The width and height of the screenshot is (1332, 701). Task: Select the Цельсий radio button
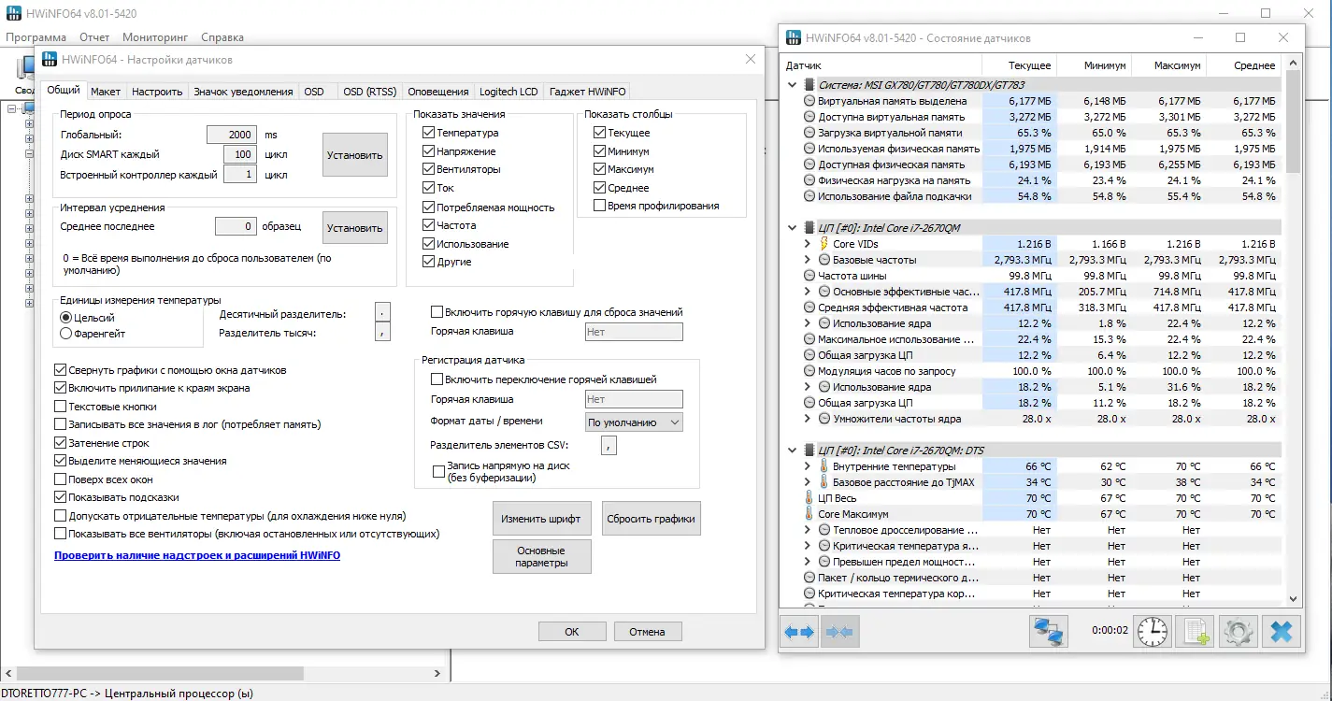65,318
